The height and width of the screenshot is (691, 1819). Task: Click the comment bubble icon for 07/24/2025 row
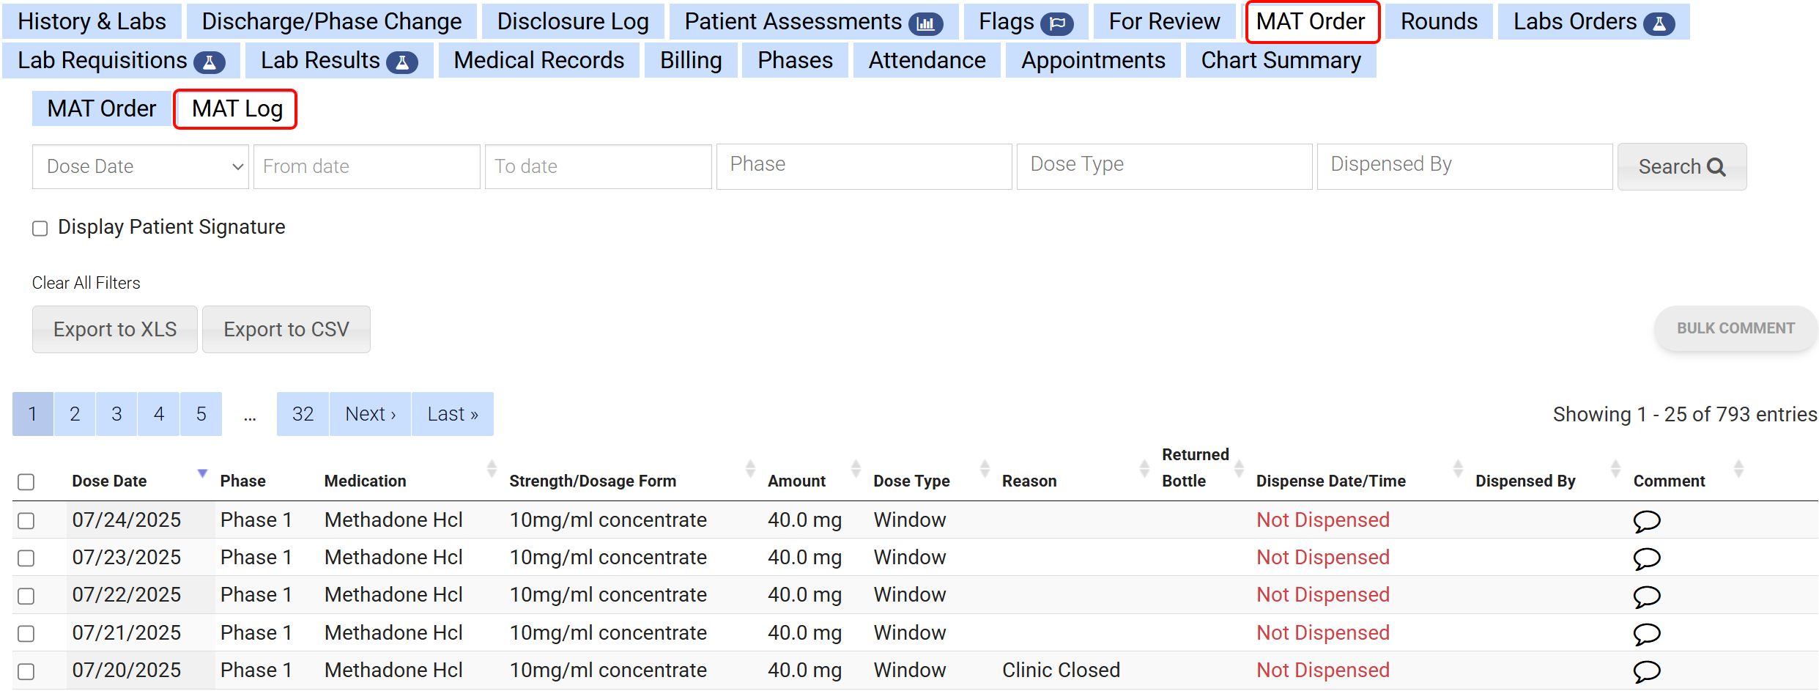(1646, 521)
